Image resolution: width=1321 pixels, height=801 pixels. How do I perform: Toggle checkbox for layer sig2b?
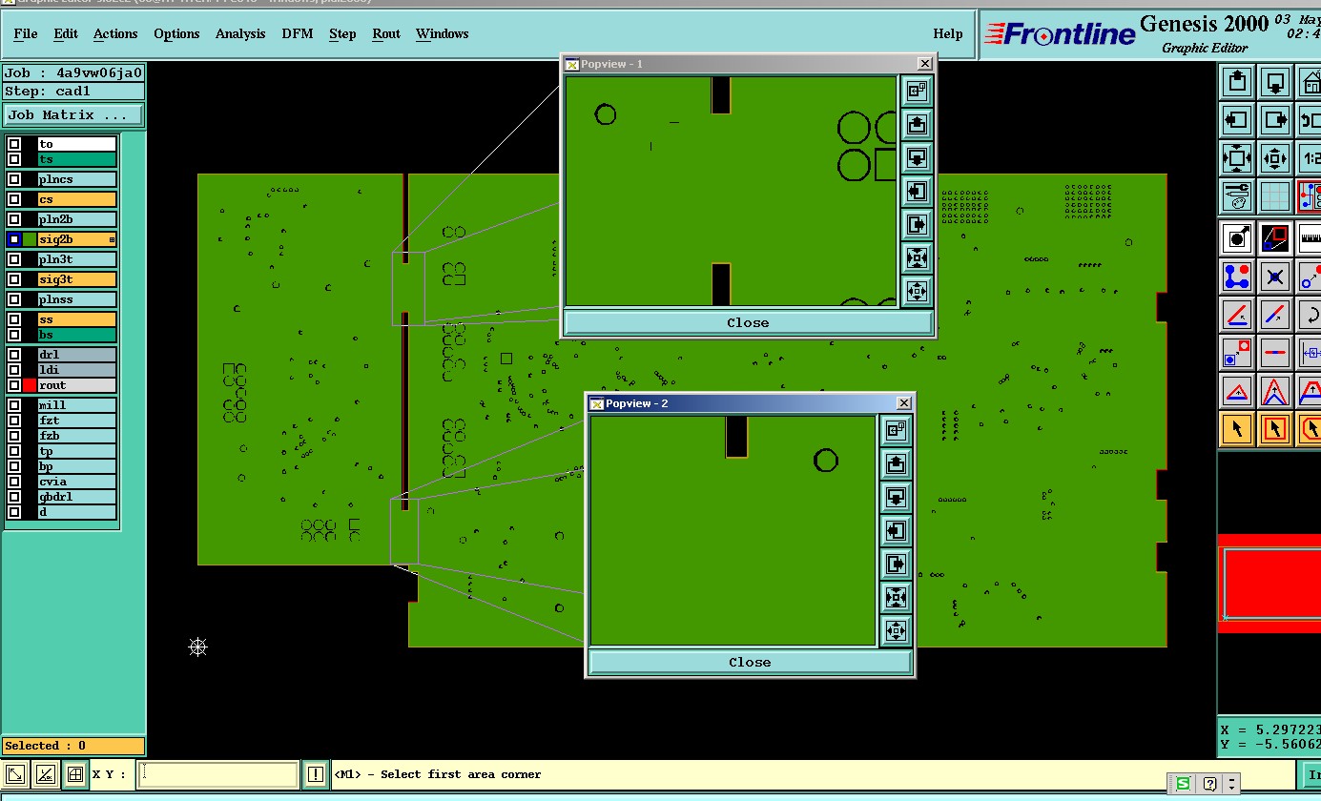pos(14,239)
